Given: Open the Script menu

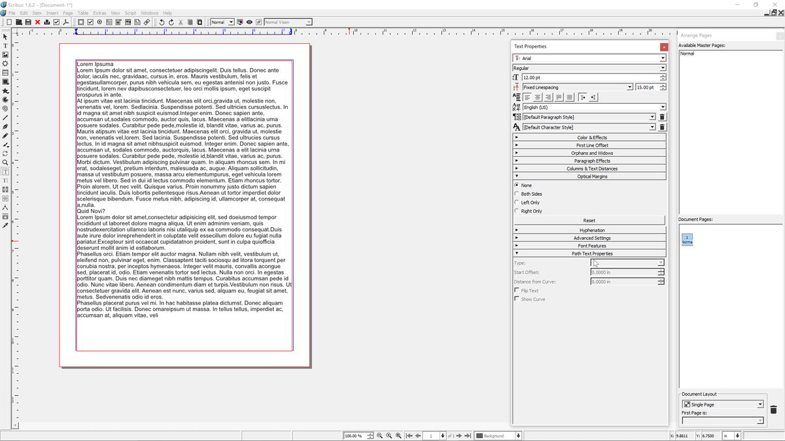Looking at the screenshot, I should [130, 12].
